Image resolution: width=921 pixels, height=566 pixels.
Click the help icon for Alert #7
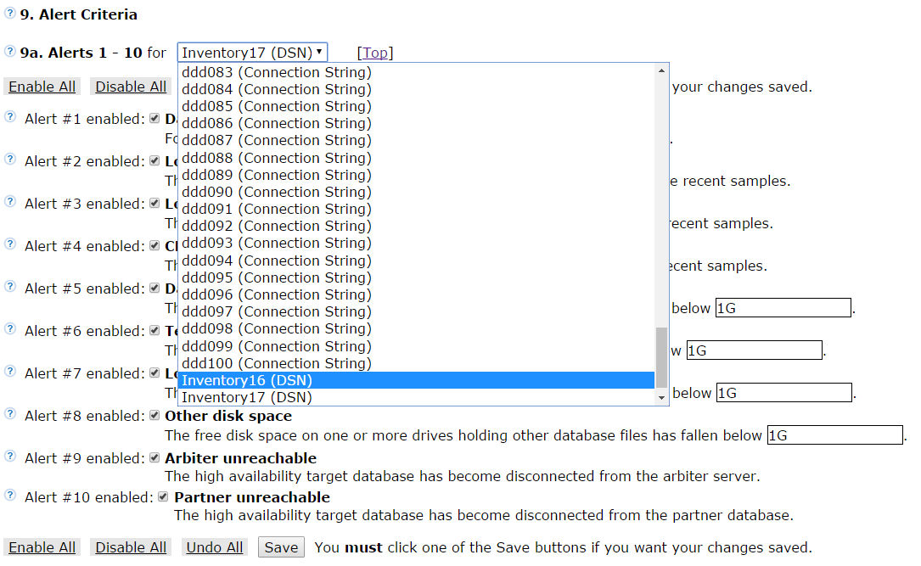(10, 372)
